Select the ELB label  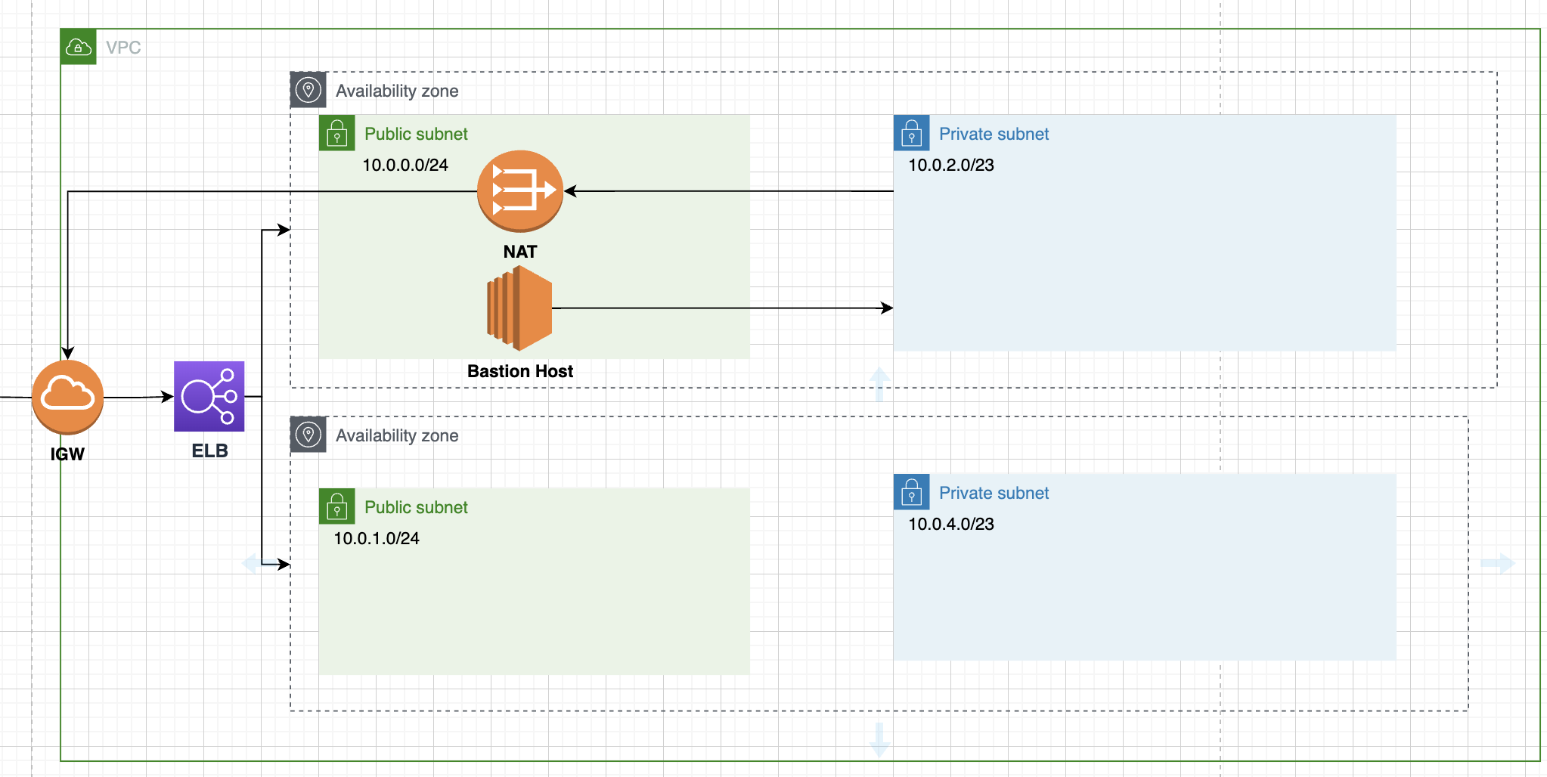[209, 450]
